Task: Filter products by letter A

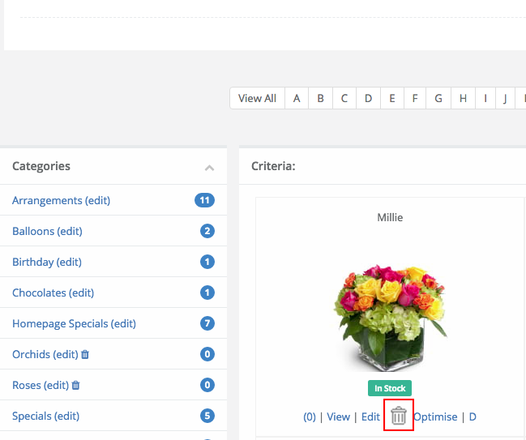Action: (x=297, y=98)
